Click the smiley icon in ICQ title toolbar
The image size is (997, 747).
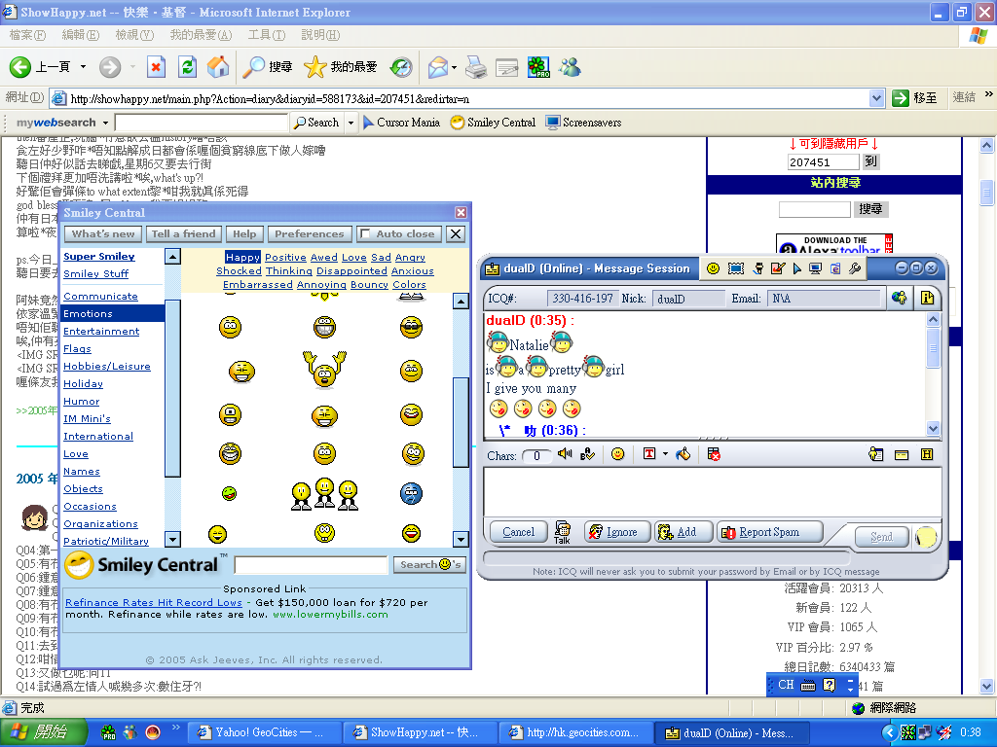tap(713, 268)
